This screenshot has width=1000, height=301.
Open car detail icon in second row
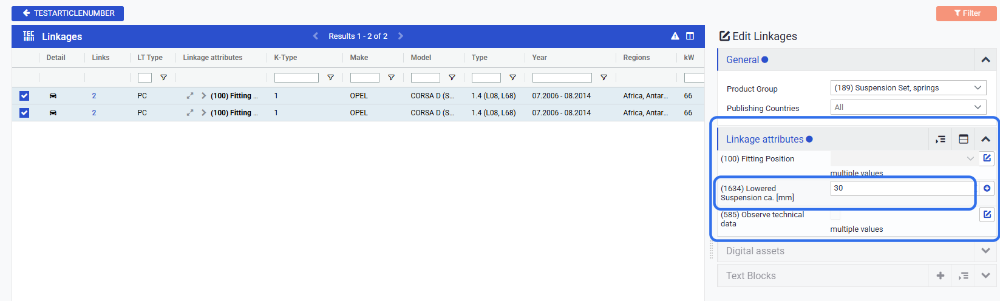click(53, 113)
